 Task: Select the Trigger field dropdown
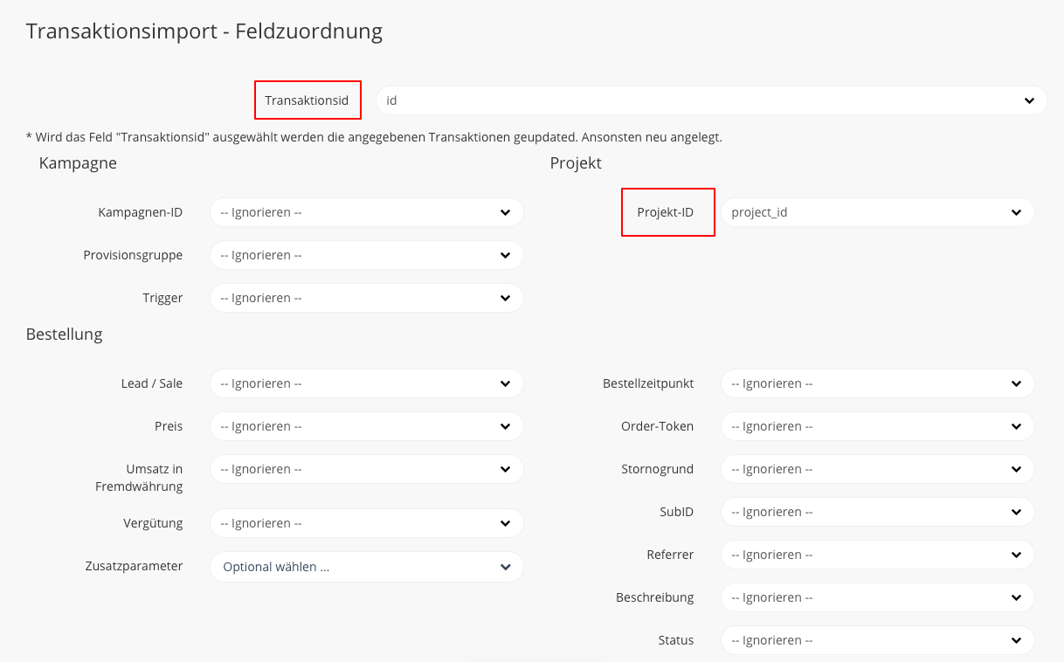[x=366, y=298]
